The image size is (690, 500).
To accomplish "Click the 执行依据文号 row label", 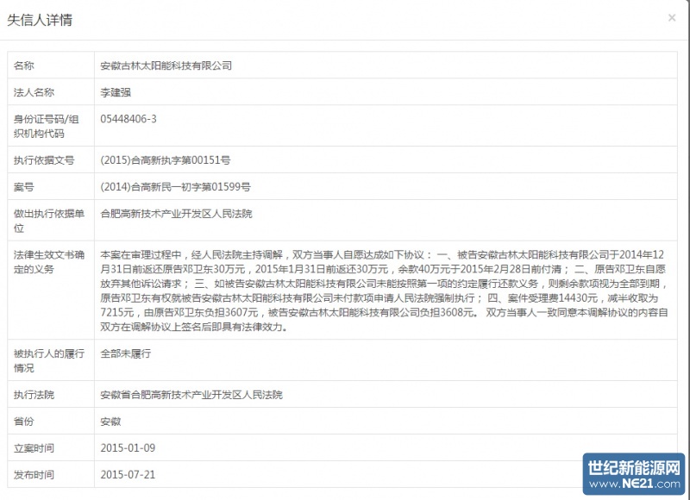I will pyautogui.click(x=43, y=160).
